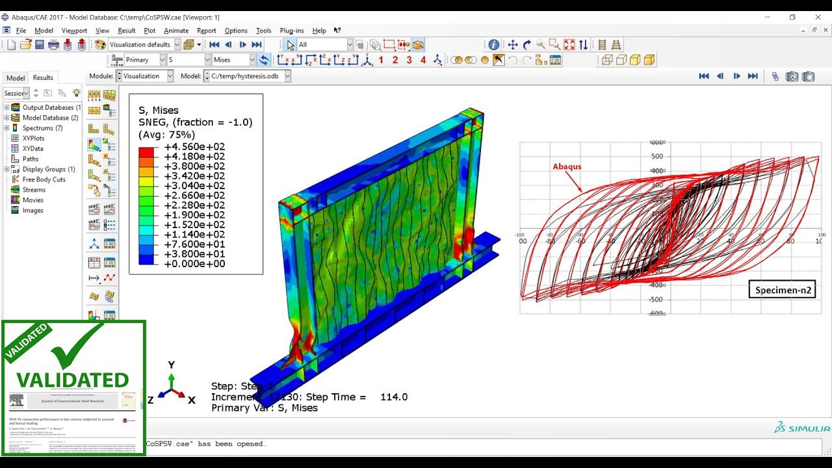Image resolution: width=832 pixels, height=468 pixels.
Task: Select Movies in the results tree
Action: (x=32, y=200)
